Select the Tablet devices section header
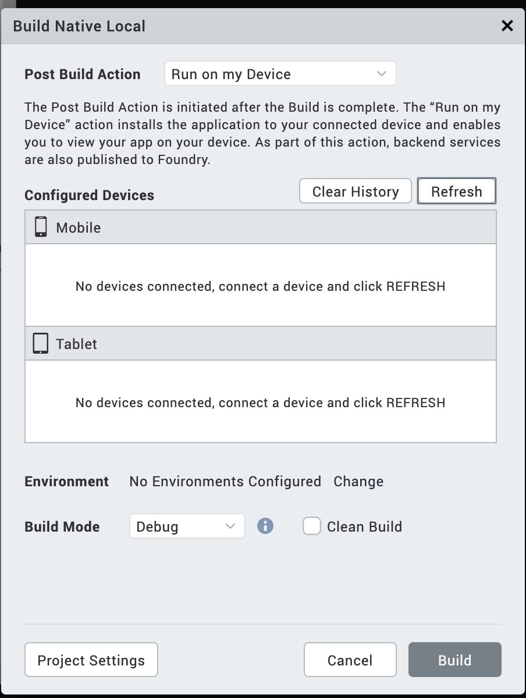Image resolution: width=526 pixels, height=698 pixels. (x=261, y=344)
